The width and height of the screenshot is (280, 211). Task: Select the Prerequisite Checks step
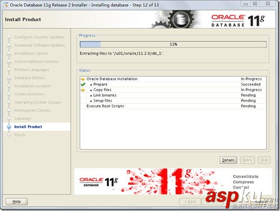32,110
